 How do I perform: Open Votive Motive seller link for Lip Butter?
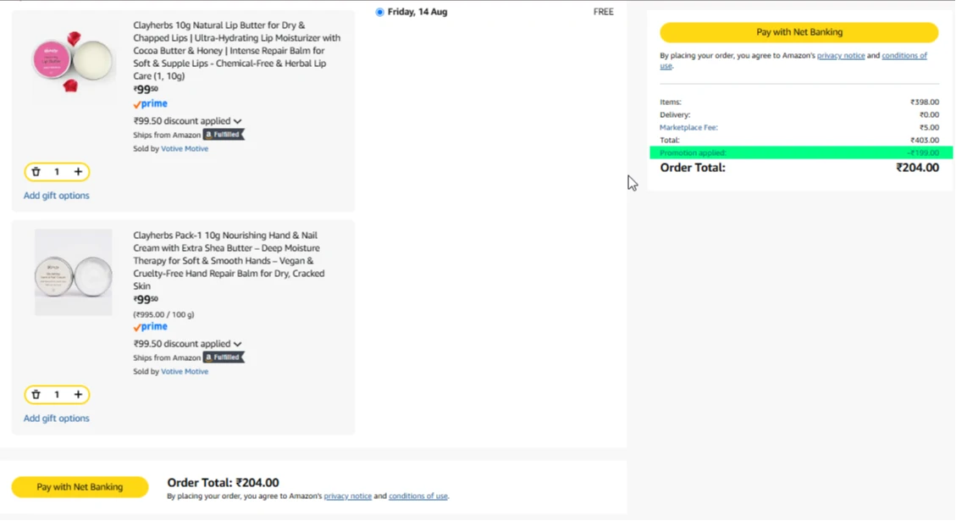coord(185,149)
